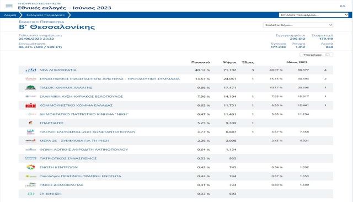This screenshot has height=202, width=353.
Task: Select ΜΕΡΑ 25 - ΣΥΜΜΑΧΙΑ ΓΙΑ ΤΗ ΡΗΞΗ
Action: [74, 141]
